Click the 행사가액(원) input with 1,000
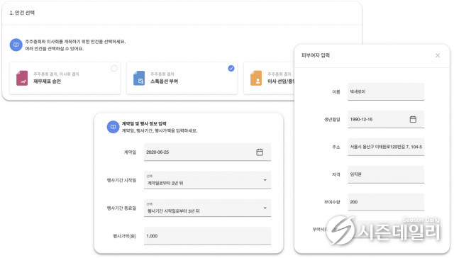This screenshot has width=454, height=258. (207, 236)
